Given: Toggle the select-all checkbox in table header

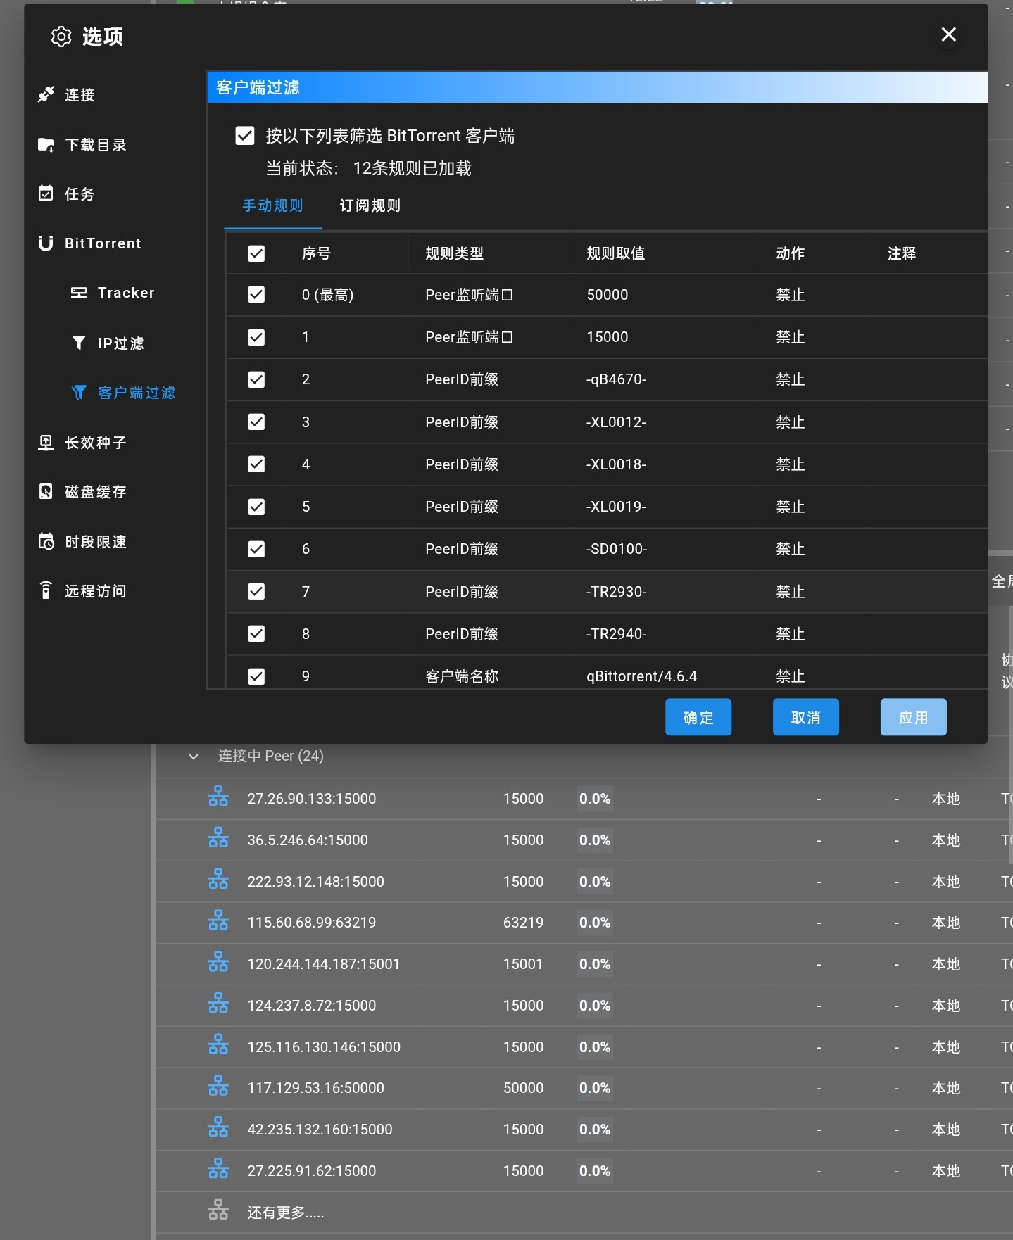Looking at the screenshot, I should (x=256, y=253).
